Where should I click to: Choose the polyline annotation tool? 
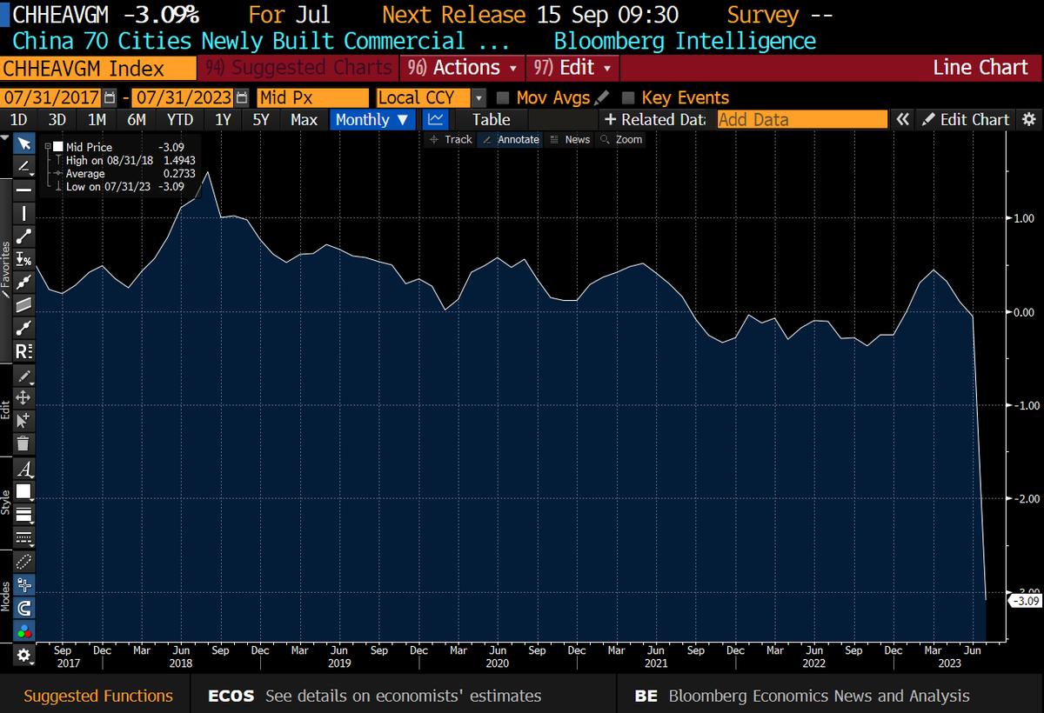pyautogui.click(x=23, y=328)
